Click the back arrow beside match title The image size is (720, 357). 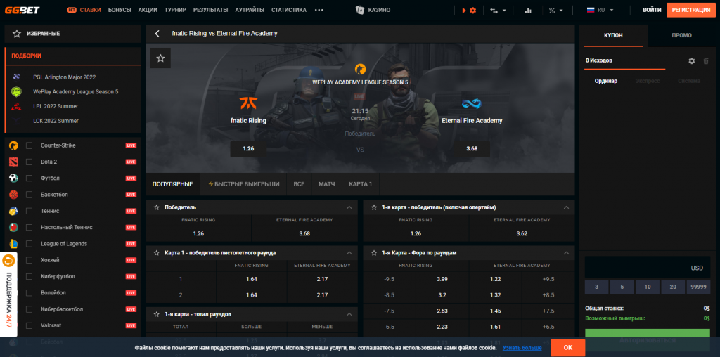click(x=157, y=34)
